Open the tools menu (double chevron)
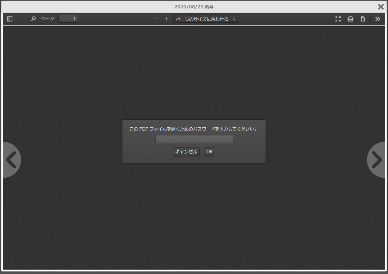Viewport: 388px width, 274px height. coord(378,19)
